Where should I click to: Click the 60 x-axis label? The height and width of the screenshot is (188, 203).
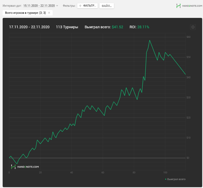point(103,172)
